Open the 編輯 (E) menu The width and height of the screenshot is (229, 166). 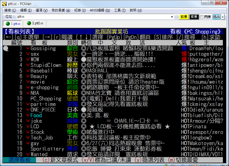(x=26, y=10)
